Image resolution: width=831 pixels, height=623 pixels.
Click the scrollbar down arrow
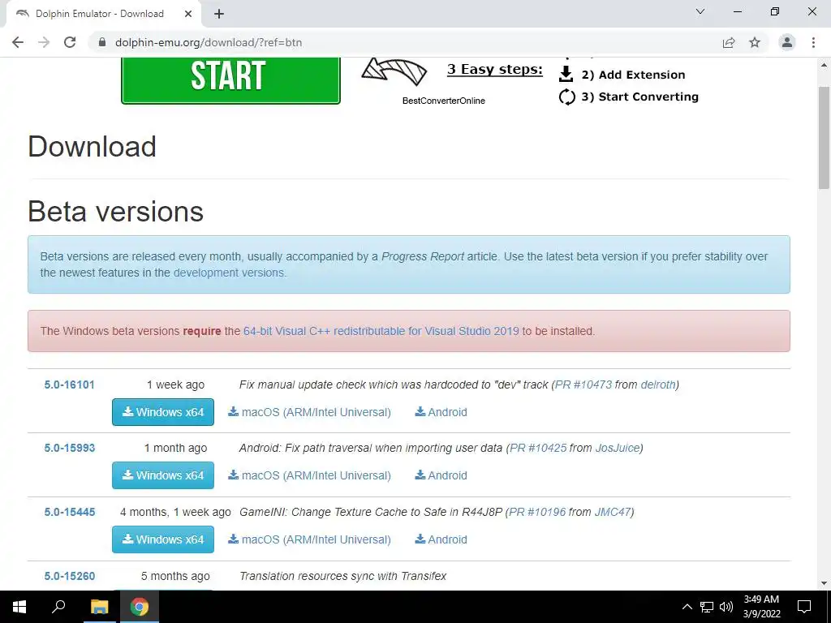pos(824,583)
